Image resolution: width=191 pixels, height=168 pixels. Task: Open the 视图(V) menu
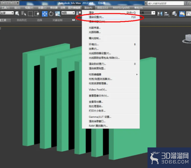click(x=29, y=8)
